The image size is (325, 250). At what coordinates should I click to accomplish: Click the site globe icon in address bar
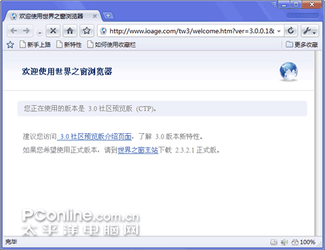103,31
